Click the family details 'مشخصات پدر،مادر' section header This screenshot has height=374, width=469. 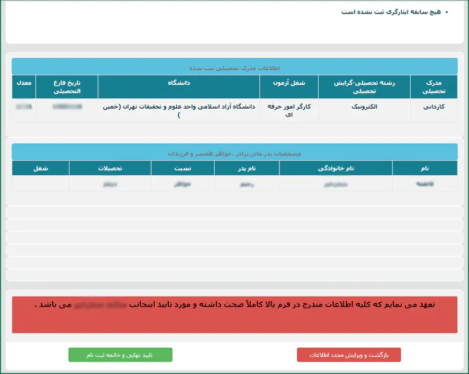point(234,153)
